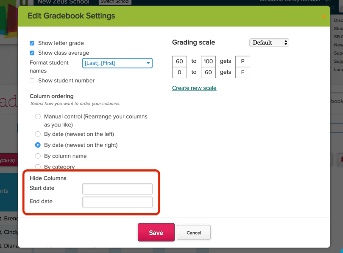Viewport: 343px width, 253px height.
Task: Click the Hide Columns End date field
Action: pos(117,202)
